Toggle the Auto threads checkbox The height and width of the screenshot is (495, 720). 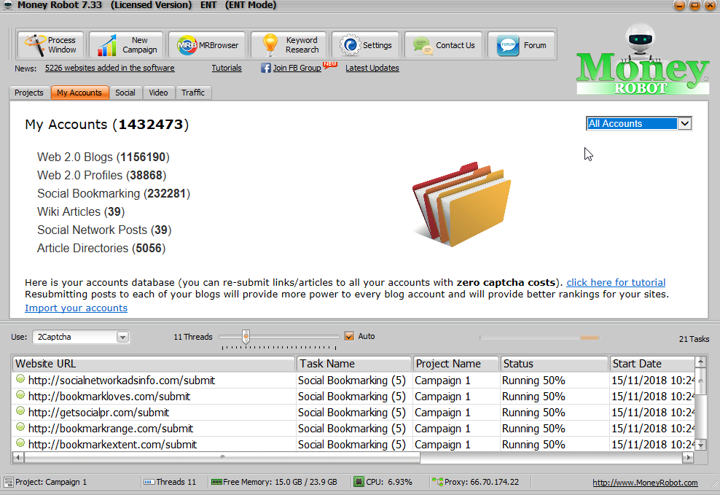[349, 336]
